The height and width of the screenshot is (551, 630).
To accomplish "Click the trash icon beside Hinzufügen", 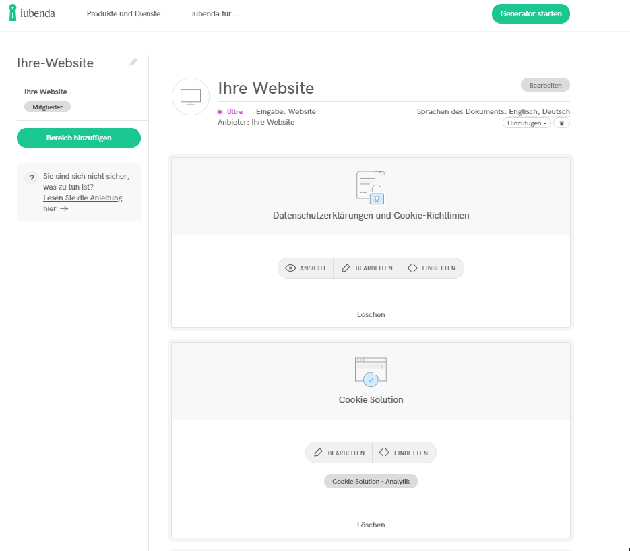I will 562,123.
